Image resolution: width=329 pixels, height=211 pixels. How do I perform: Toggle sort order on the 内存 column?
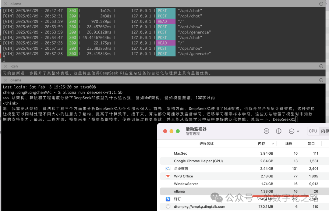pyautogui.click(x=264, y=144)
